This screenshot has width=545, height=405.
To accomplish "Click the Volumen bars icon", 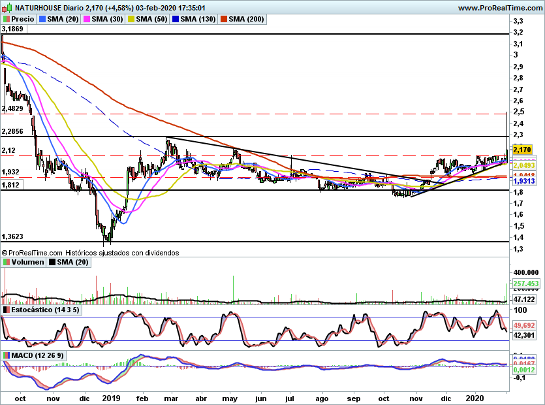I will (x=7, y=262).
